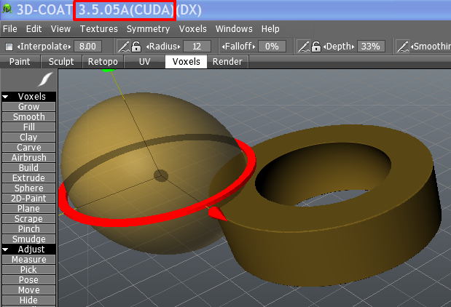This screenshot has height=307, width=451.
Task: Click the brush stroke icon above tool panel
Action: 45,79
